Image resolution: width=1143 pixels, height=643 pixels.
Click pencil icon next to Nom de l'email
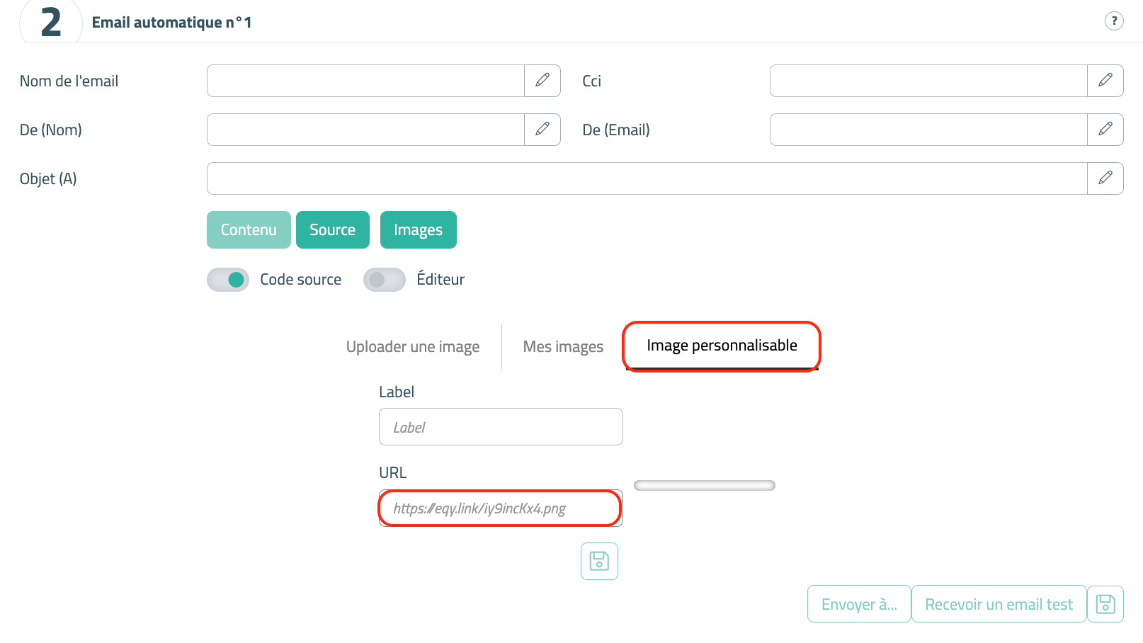(542, 81)
